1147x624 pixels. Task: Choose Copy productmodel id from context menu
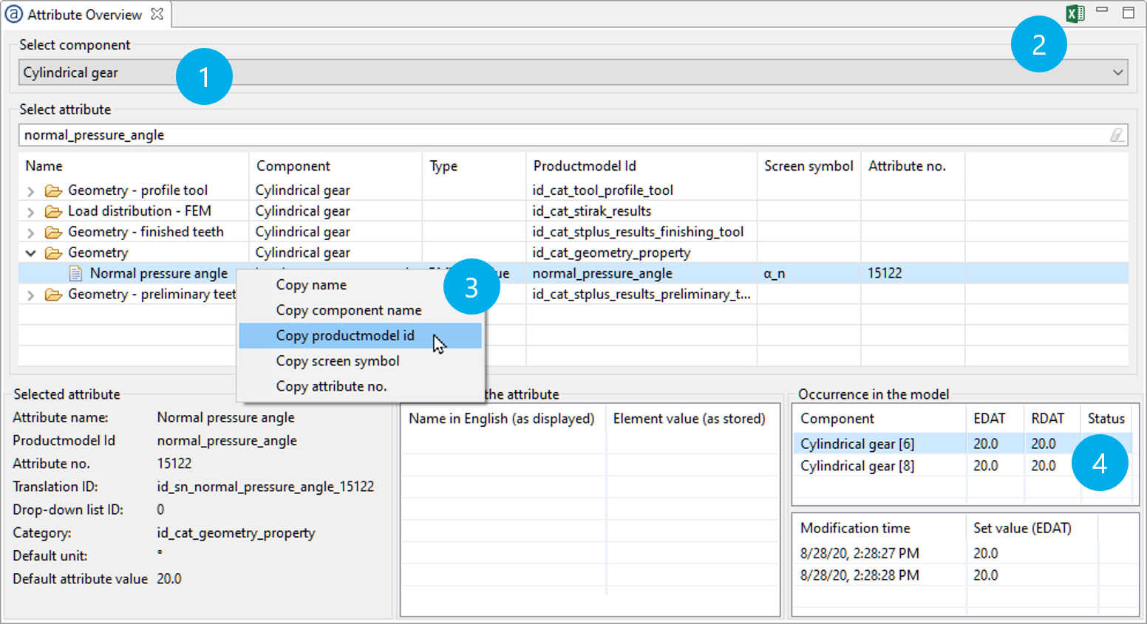(345, 336)
